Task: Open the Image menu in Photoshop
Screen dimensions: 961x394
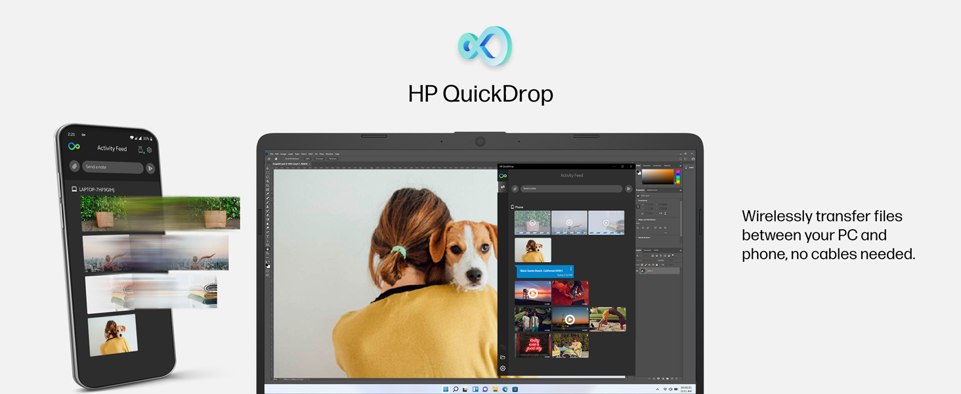Action: (284, 154)
